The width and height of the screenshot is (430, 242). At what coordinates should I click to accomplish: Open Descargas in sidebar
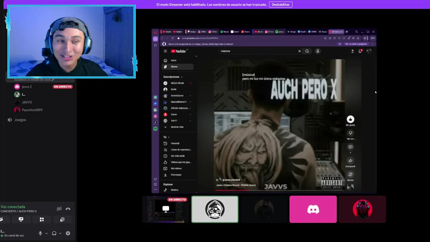point(178,175)
